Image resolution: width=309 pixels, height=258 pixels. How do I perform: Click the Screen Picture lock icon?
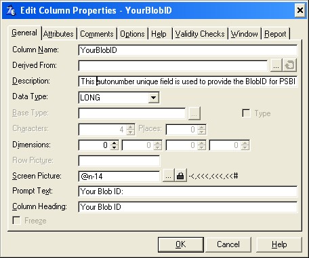[x=180, y=176]
